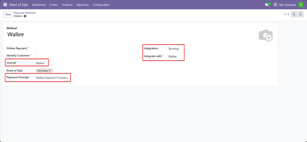Edit the Method name field
The width and height of the screenshot is (307, 142).
[16, 34]
